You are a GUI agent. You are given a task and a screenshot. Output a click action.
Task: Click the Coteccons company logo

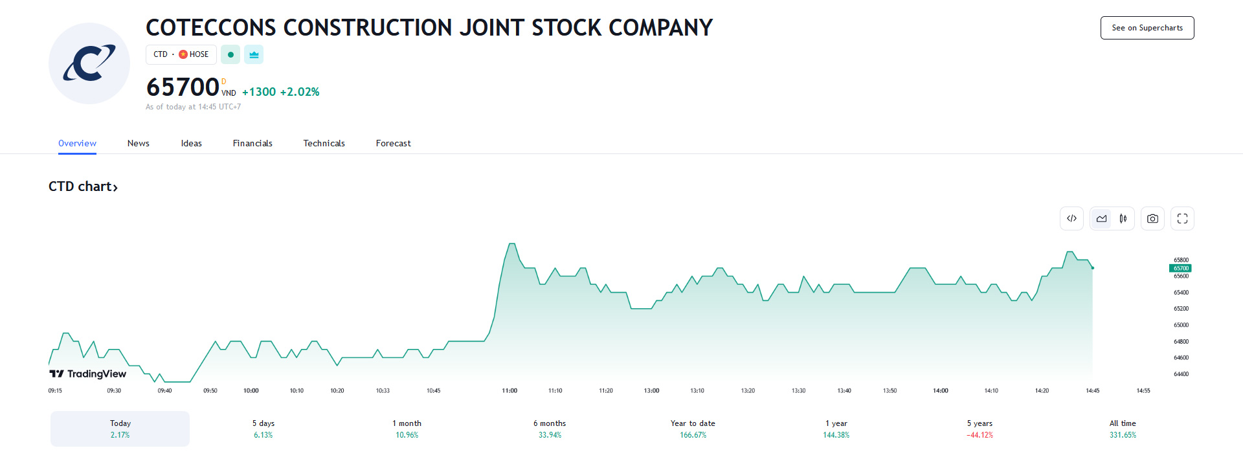89,63
